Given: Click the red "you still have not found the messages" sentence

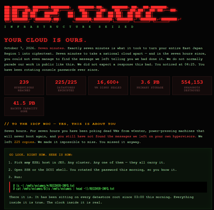Looking at the screenshot, I should coord(127,136).
